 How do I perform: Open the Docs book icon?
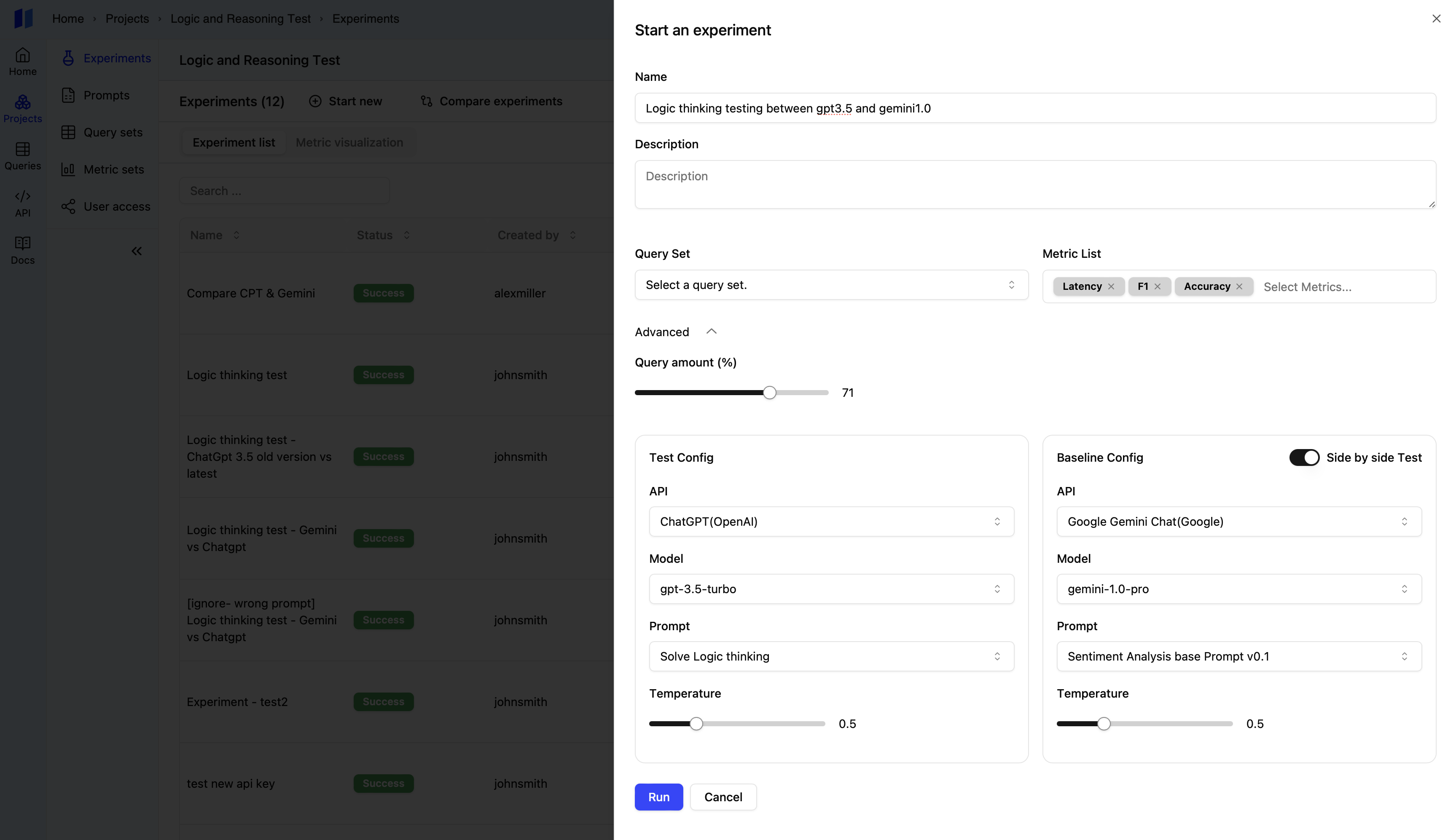22,250
